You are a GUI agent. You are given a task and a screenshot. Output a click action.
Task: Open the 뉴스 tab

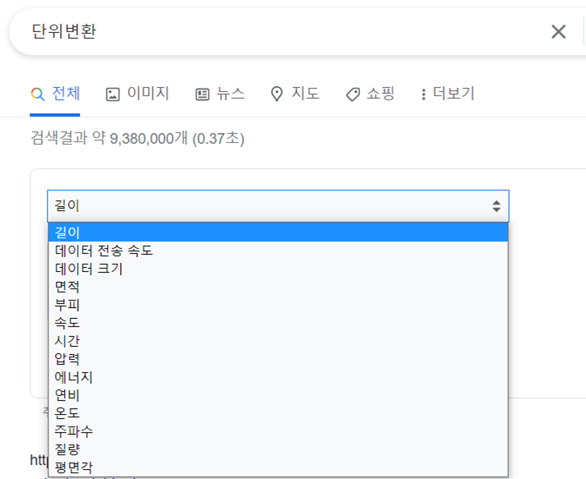[x=219, y=94]
